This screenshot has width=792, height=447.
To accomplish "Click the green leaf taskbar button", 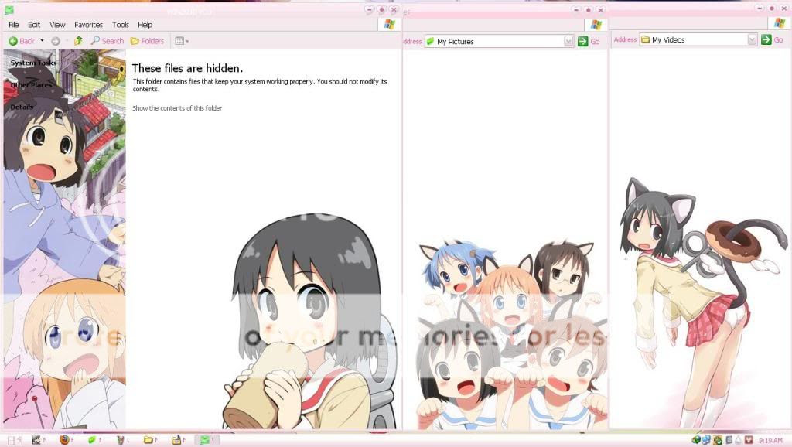I will [x=94, y=440].
